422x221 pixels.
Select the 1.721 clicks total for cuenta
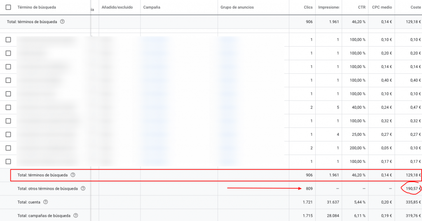pyautogui.click(x=307, y=202)
